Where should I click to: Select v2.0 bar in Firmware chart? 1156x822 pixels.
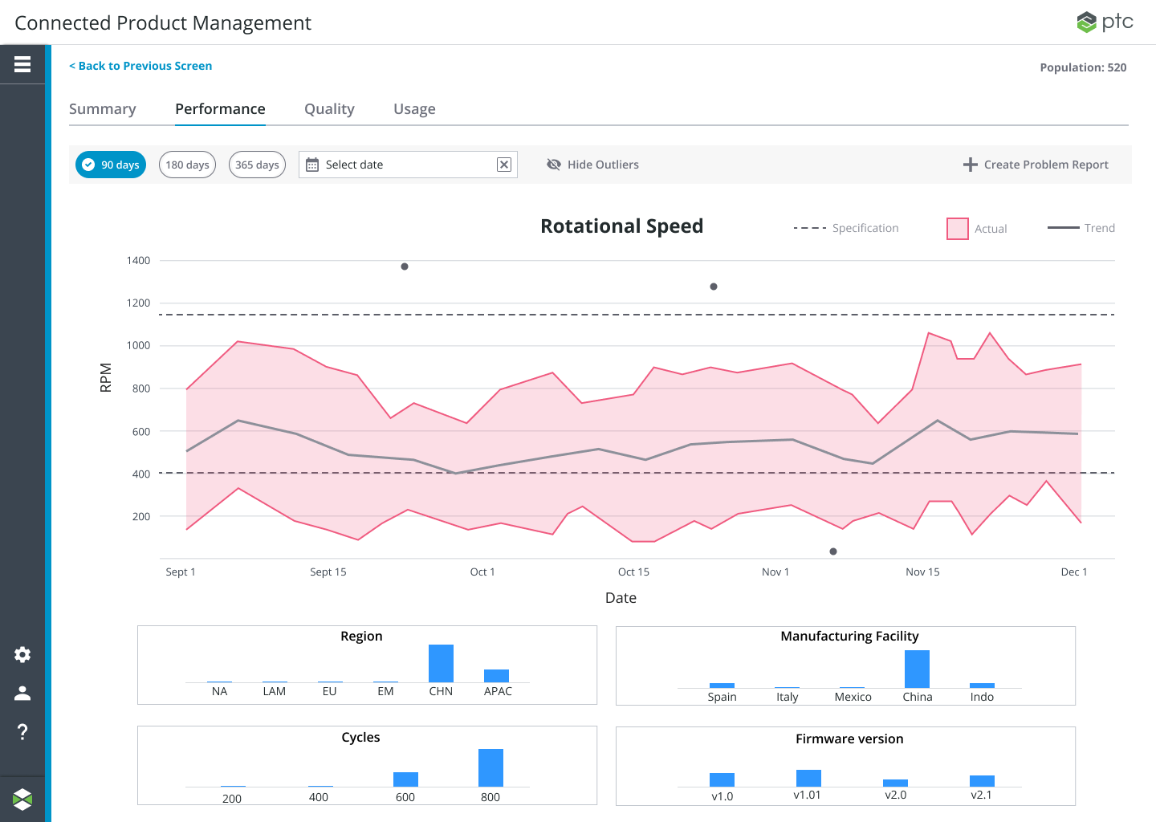coord(895,783)
